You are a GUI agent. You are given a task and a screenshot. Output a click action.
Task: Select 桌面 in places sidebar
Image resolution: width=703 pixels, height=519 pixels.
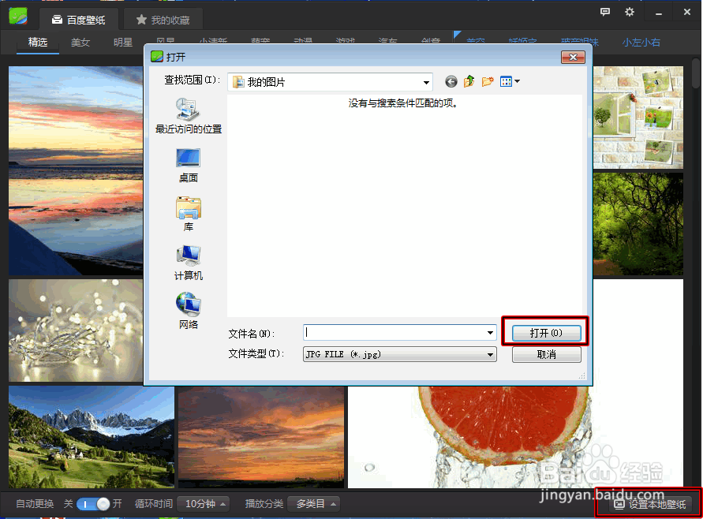pos(189,166)
